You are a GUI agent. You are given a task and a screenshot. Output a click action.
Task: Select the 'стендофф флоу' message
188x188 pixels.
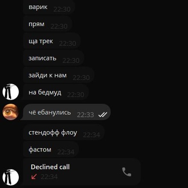[64, 132]
